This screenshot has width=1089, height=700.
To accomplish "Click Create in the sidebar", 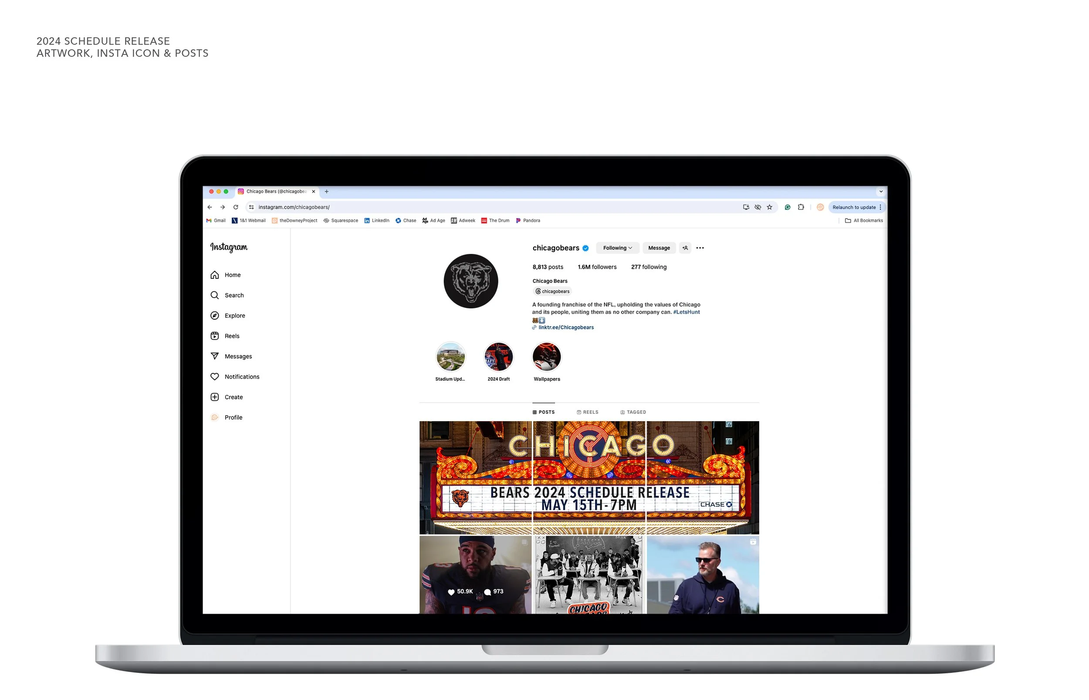I will click(227, 397).
